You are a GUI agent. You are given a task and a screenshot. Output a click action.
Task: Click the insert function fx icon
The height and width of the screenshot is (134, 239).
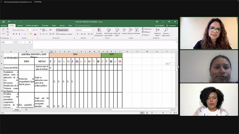30,42
